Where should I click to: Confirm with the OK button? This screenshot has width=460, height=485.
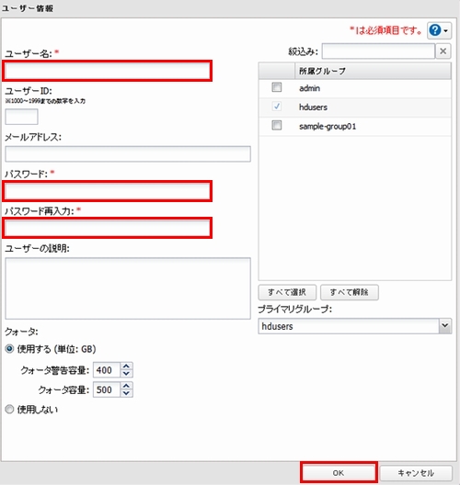pos(339,473)
